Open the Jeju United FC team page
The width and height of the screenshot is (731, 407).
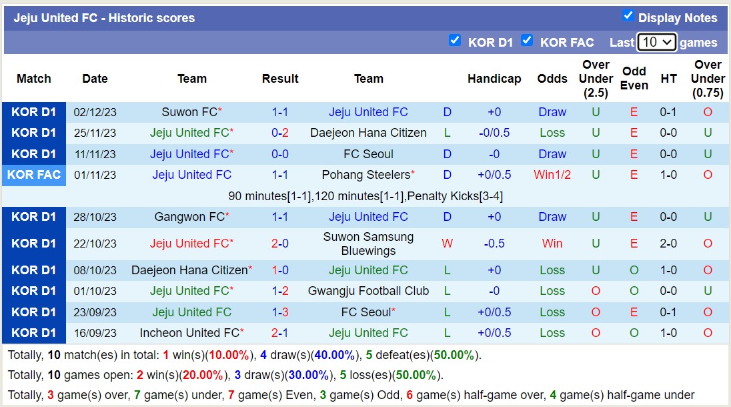click(x=368, y=111)
